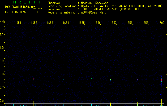167x106 pixels.
Task: Click the meteor echo at 1656
Action: coord(101,79)
